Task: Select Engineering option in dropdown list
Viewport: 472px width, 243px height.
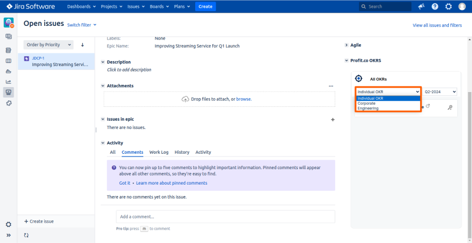Action: (388, 108)
